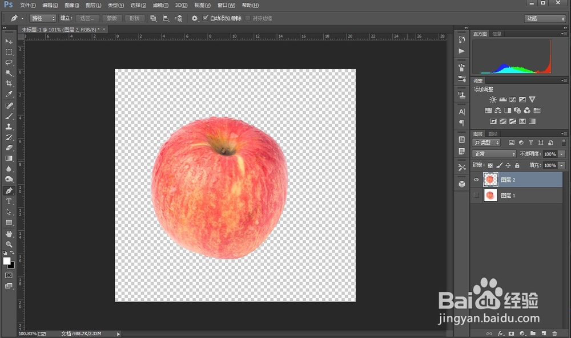The height and width of the screenshot is (338, 571).
Task: Open the pen options gear dropdown
Action: point(195,18)
